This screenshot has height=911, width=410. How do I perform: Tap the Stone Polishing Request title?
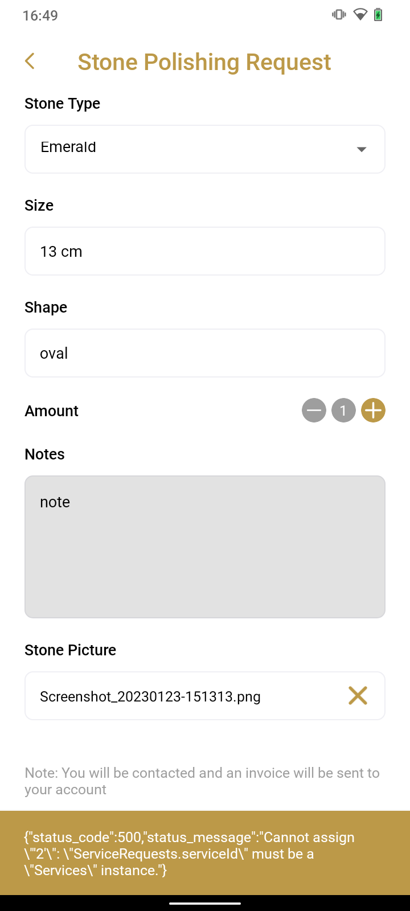point(204,62)
